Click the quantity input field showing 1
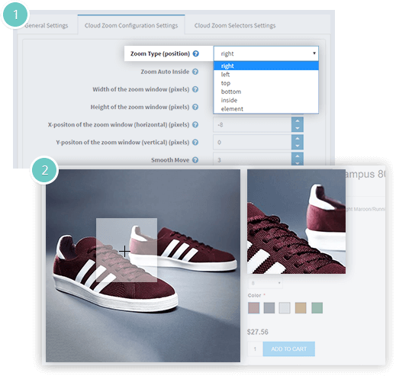Image resolution: width=396 pixels, height=376 pixels. [x=255, y=349]
